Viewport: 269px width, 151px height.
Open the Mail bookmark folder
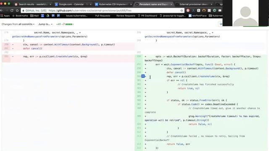pyautogui.click(x=34, y=16)
